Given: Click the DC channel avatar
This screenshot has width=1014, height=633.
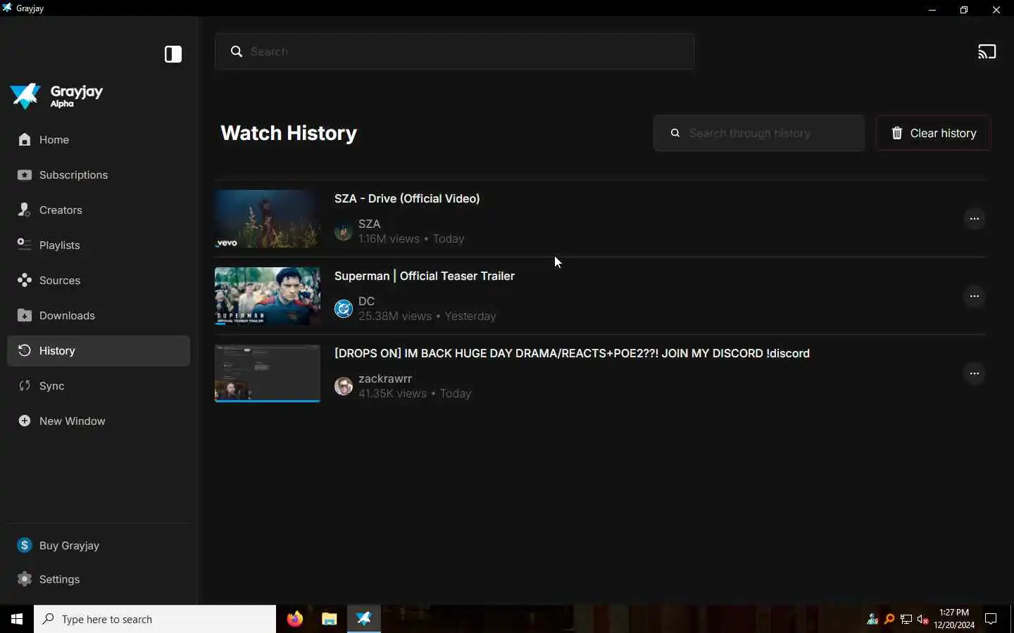Looking at the screenshot, I should click(x=344, y=309).
